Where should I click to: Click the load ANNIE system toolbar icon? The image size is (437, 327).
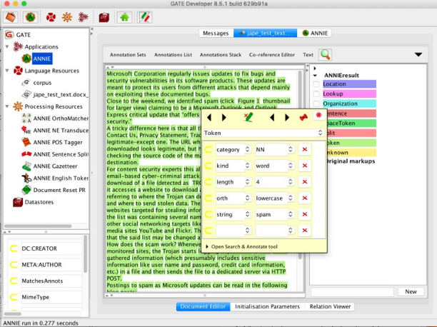point(30,17)
